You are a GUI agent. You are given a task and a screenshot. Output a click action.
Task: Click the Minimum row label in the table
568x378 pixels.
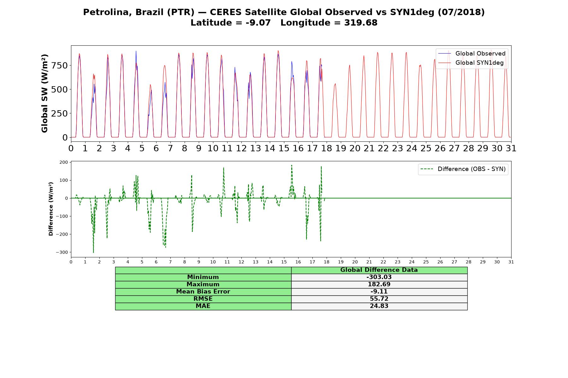(x=203, y=277)
